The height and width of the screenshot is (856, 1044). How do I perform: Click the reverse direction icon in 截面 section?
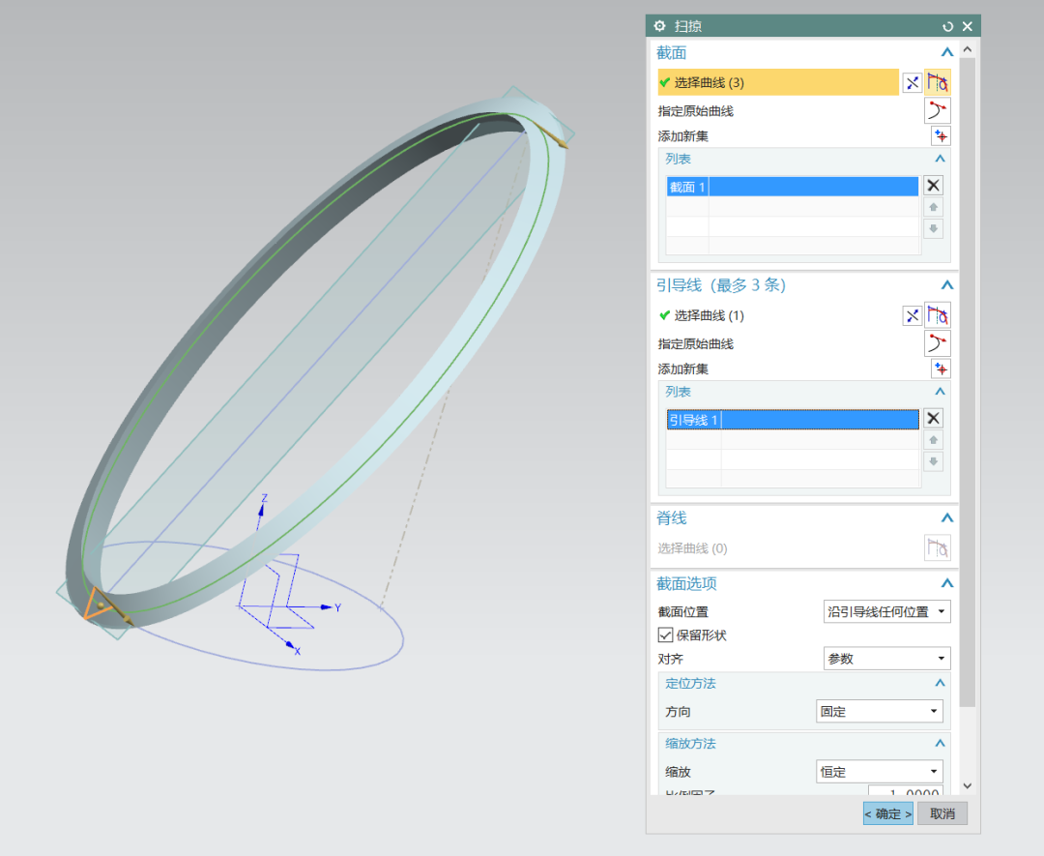(912, 83)
